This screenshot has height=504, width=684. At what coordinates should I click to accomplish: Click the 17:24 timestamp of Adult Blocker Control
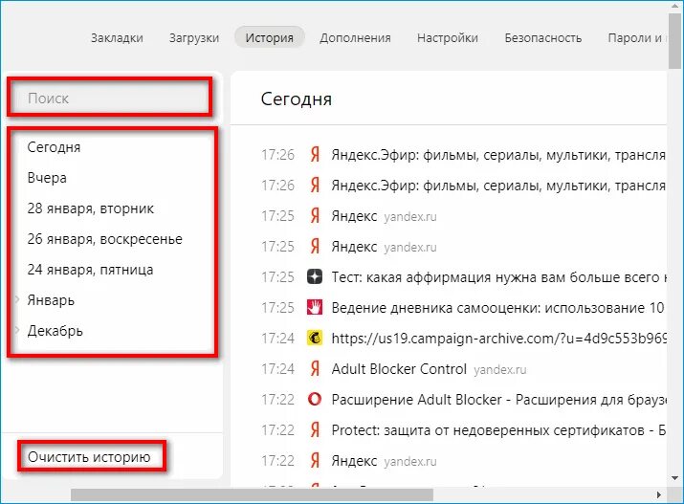[x=277, y=369]
